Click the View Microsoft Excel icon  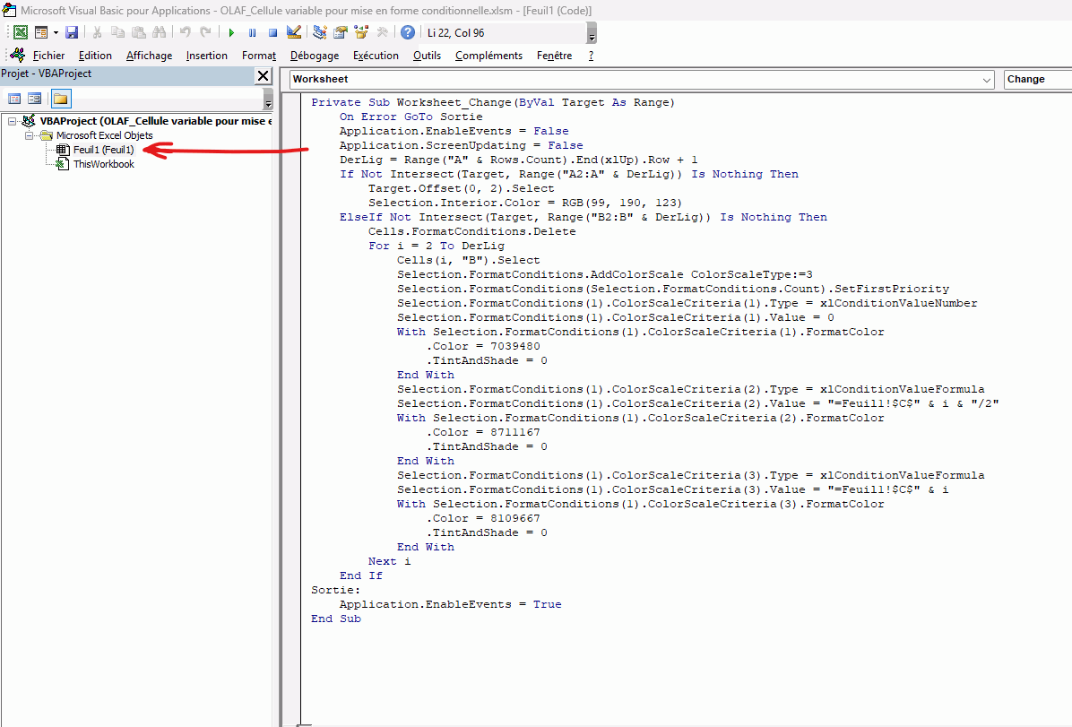click(20, 32)
